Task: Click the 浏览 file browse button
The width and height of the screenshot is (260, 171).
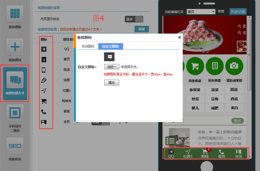Action: (112, 67)
